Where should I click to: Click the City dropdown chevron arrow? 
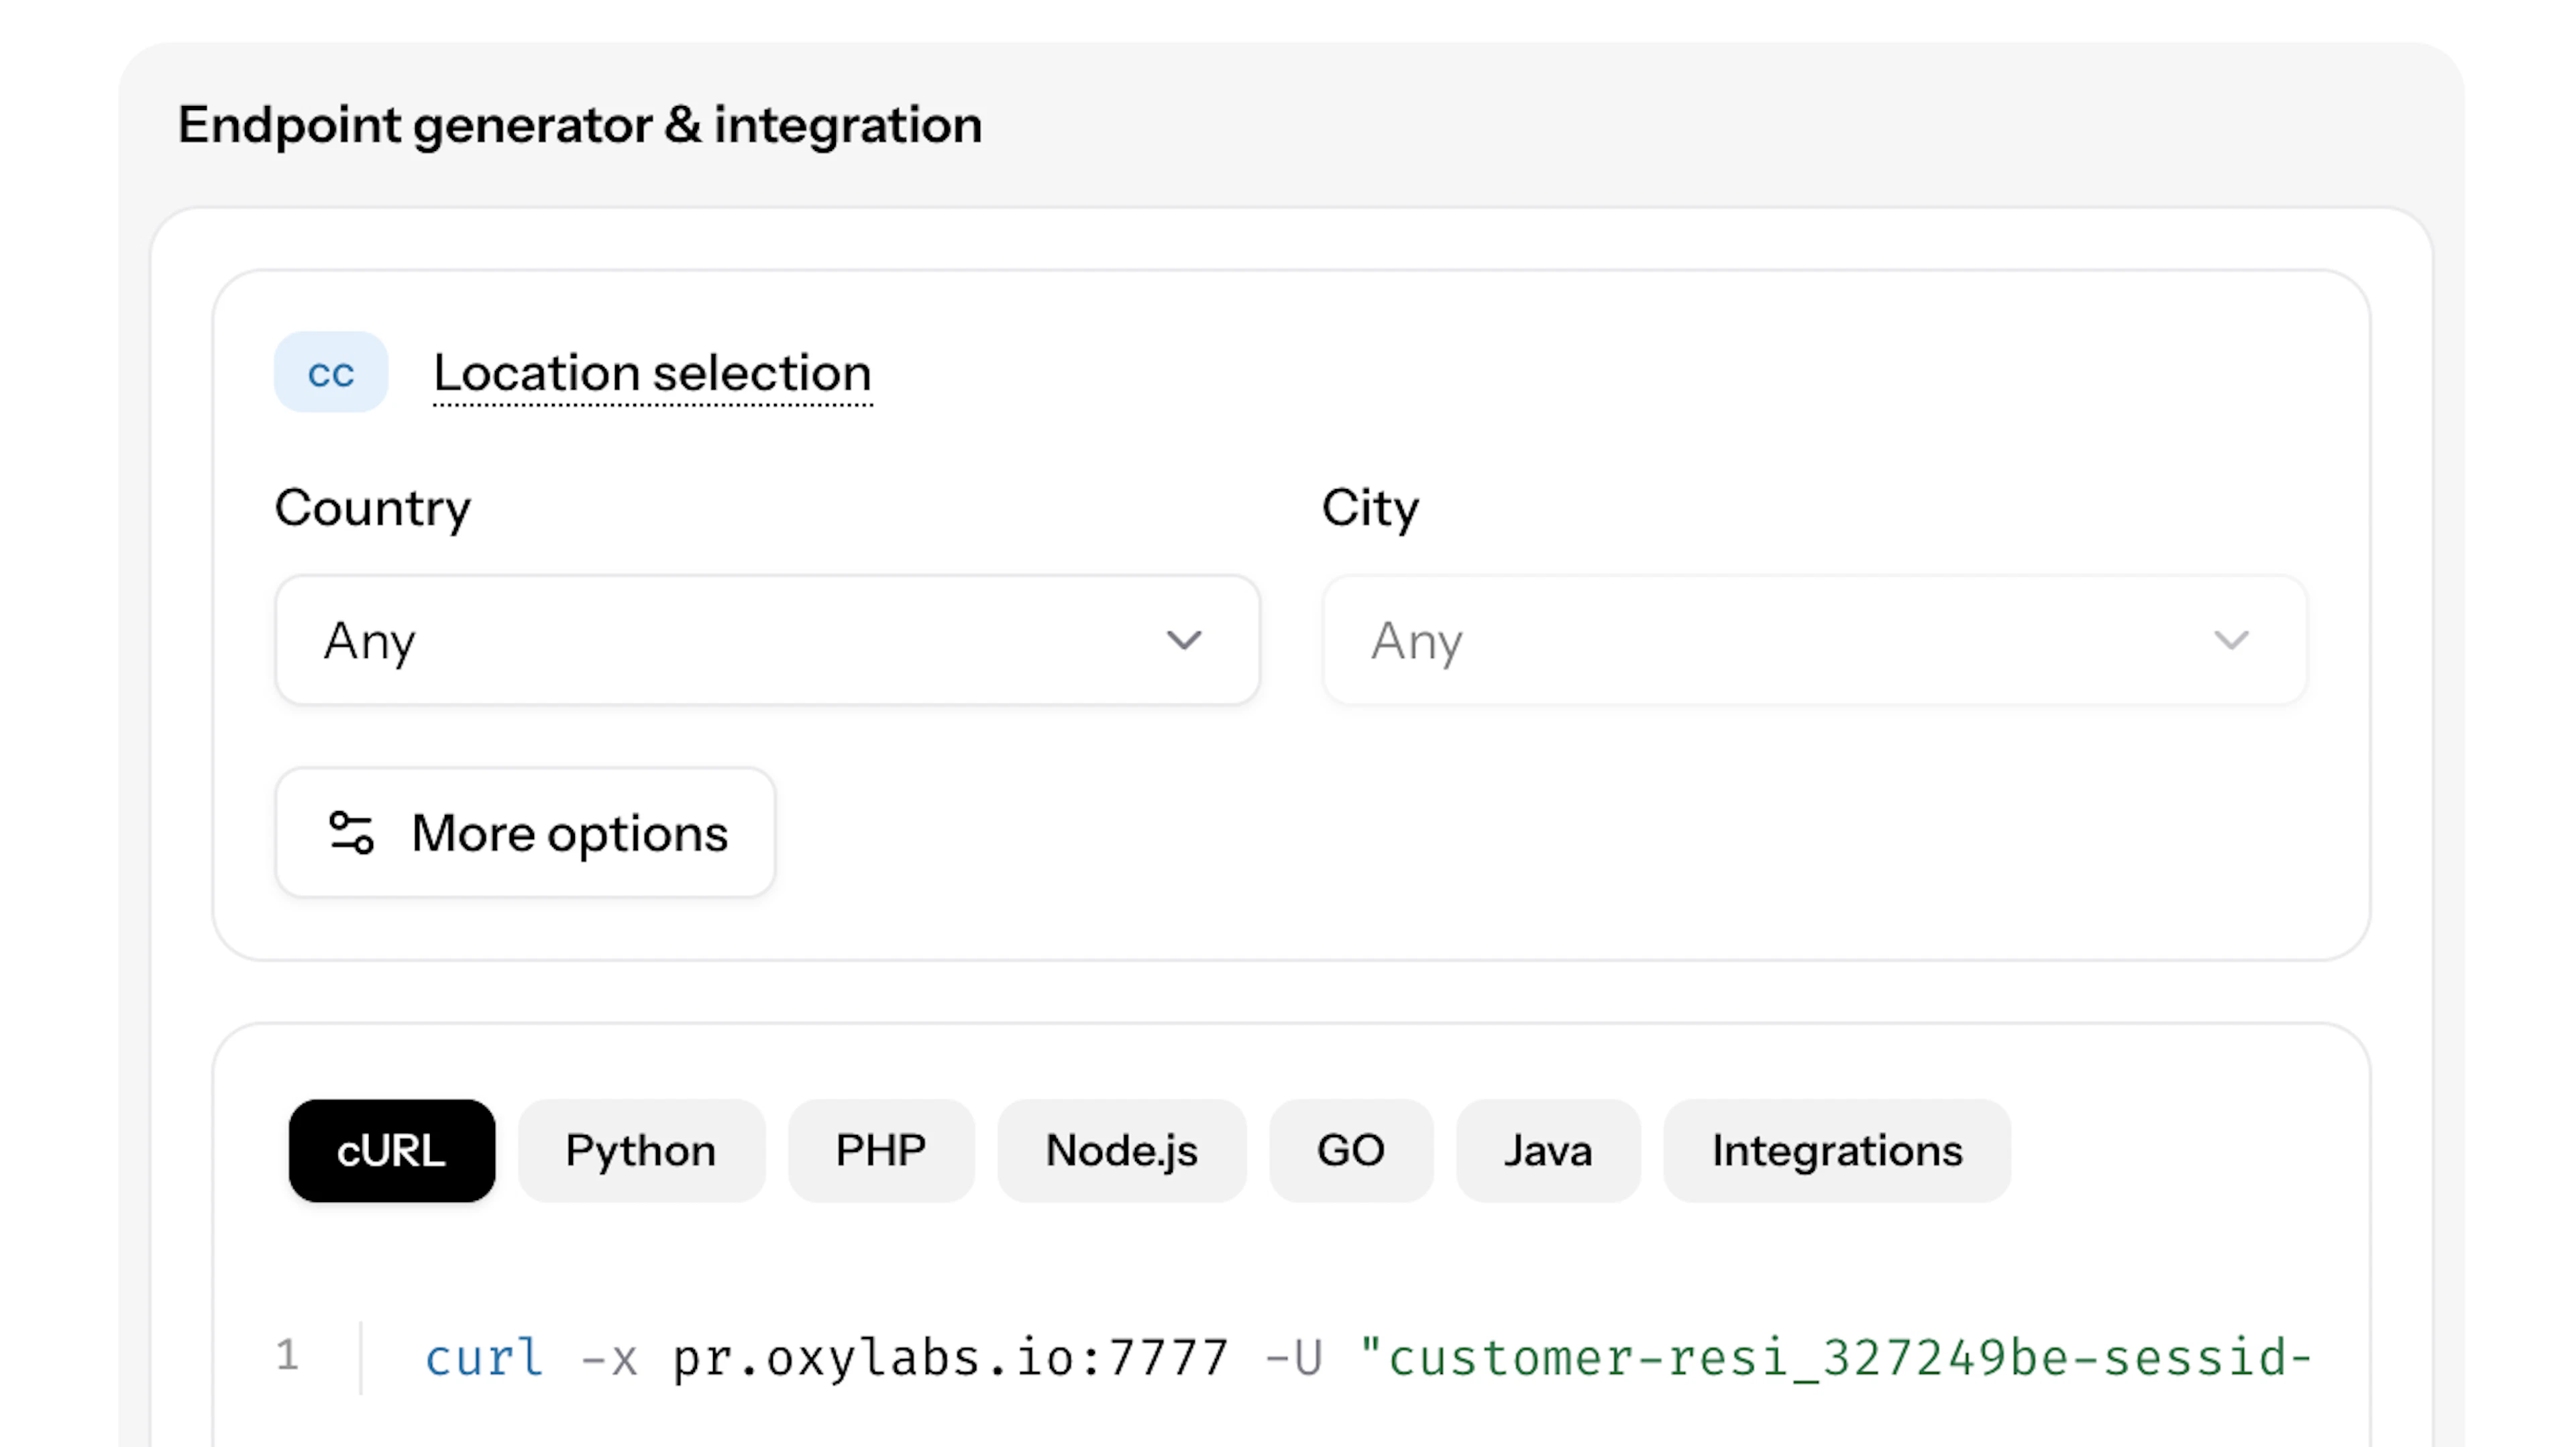click(2231, 640)
